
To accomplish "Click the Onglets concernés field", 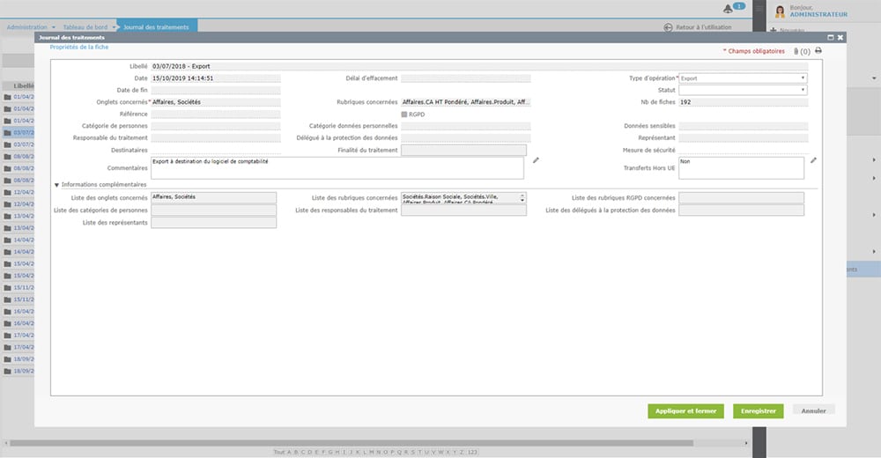I will point(216,102).
